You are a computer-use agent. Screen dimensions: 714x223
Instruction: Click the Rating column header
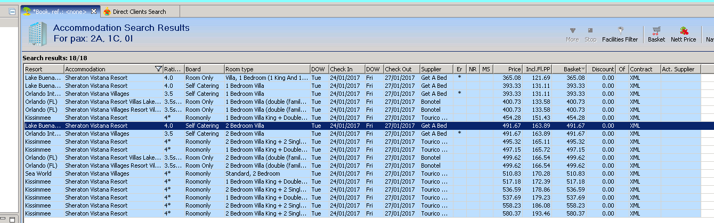tap(173, 69)
